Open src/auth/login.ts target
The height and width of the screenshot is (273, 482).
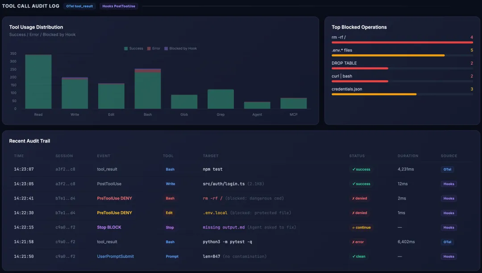tap(224, 184)
